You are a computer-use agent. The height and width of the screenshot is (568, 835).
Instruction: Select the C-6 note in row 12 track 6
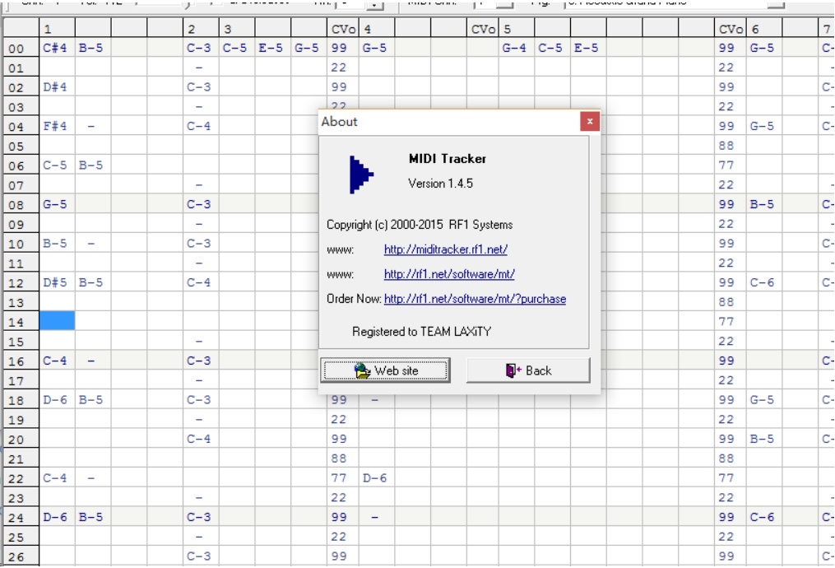point(761,282)
